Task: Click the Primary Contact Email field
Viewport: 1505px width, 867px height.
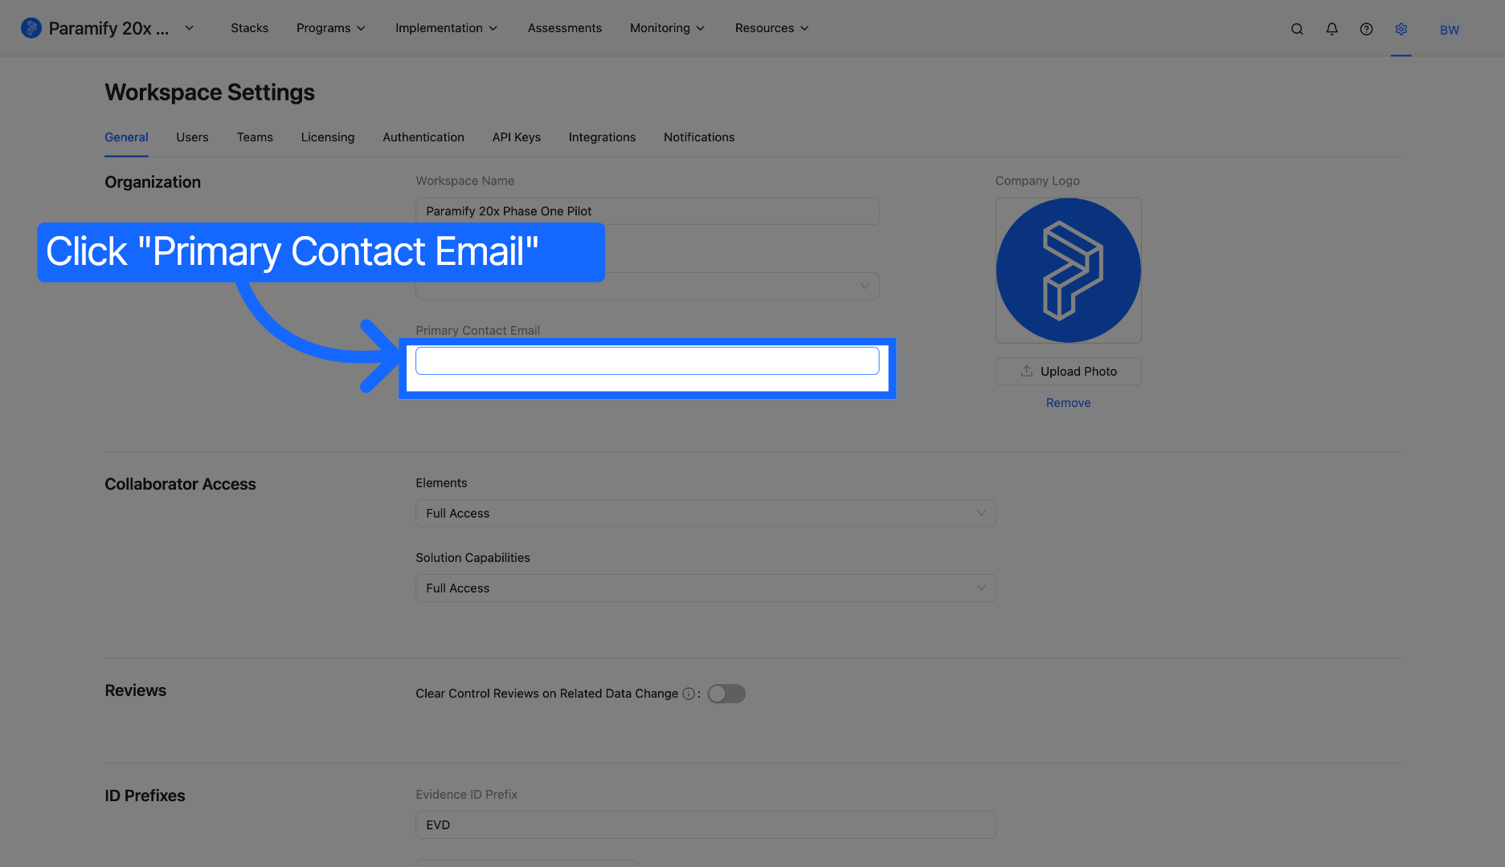Action: 647,360
